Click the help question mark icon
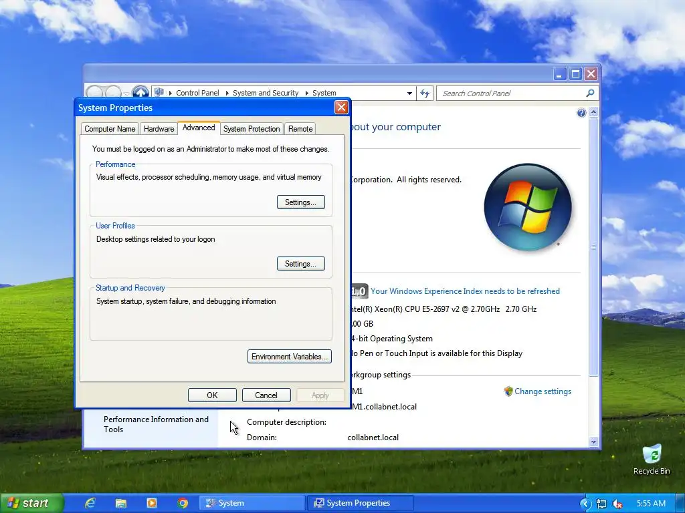The width and height of the screenshot is (685, 513). 581,113
